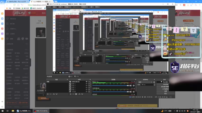The width and height of the screenshot is (202, 113).
Task: Open 视频采集设备 audio settings gear
Action: [x=134, y=92]
